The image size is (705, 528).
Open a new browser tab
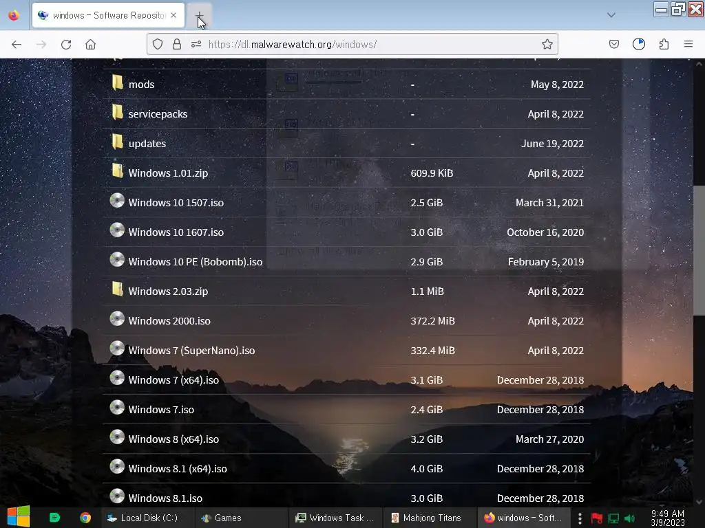199,16
